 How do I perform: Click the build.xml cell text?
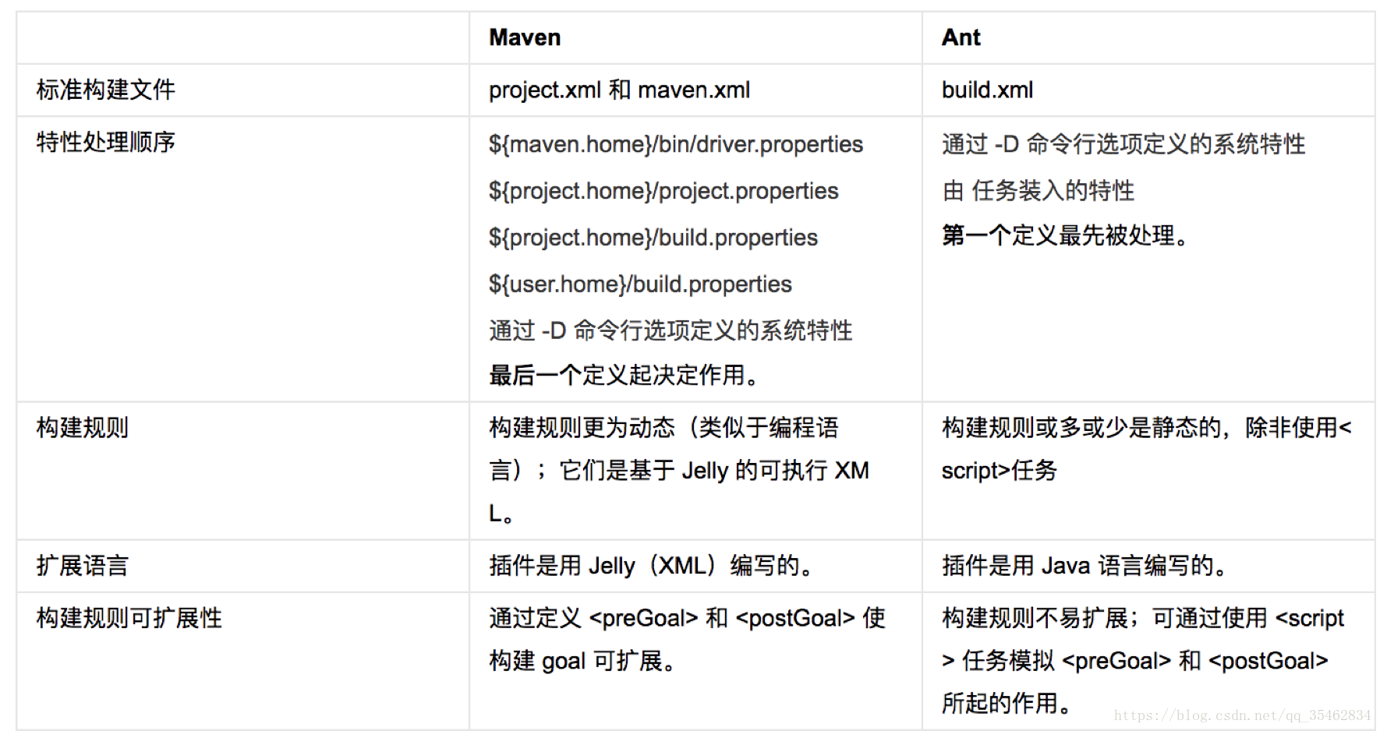(x=987, y=90)
